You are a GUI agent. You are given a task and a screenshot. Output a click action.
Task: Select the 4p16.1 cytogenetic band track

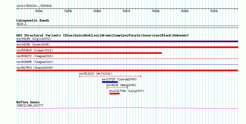[127, 27]
